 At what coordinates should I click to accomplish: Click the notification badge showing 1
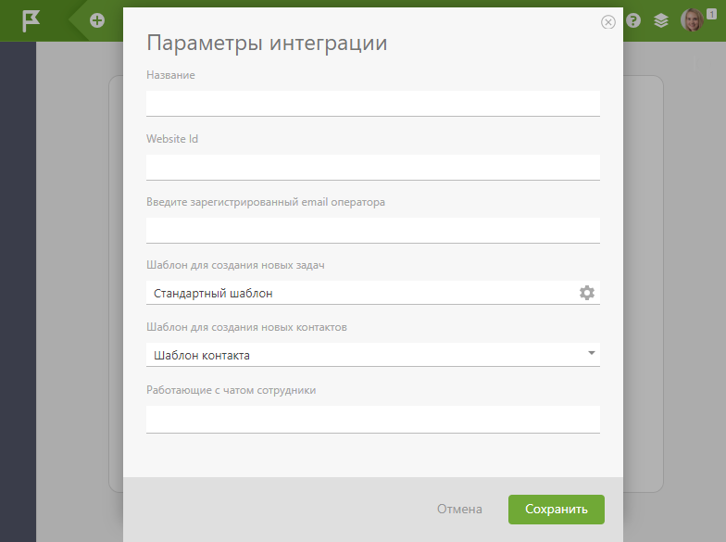711,14
